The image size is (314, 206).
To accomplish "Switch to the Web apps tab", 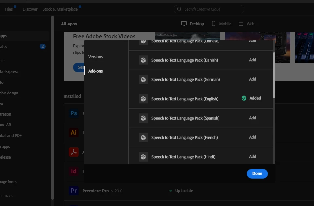I will [246, 24].
